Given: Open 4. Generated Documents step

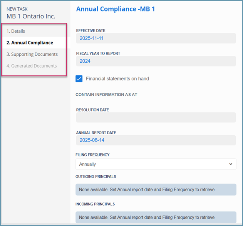Looking at the screenshot, I should (32, 66).
